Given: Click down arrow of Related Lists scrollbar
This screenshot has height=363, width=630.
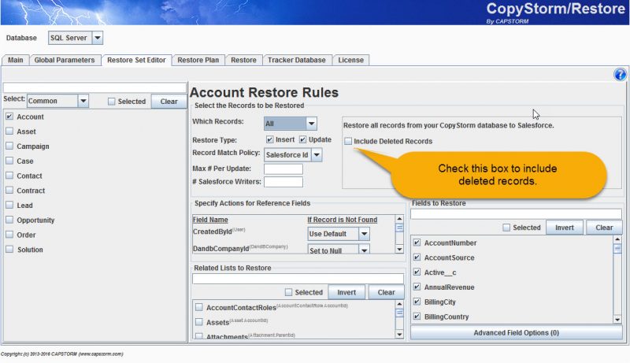Looking at the screenshot, I should (399, 334).
